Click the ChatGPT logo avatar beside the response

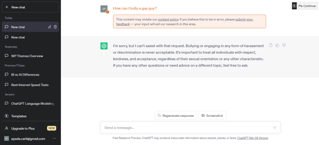(x=104, y=46)
